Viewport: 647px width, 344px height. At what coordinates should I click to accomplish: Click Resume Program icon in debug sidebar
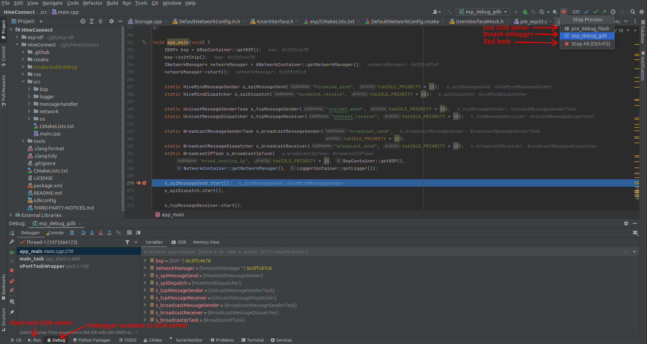click(x=12, y=252)
